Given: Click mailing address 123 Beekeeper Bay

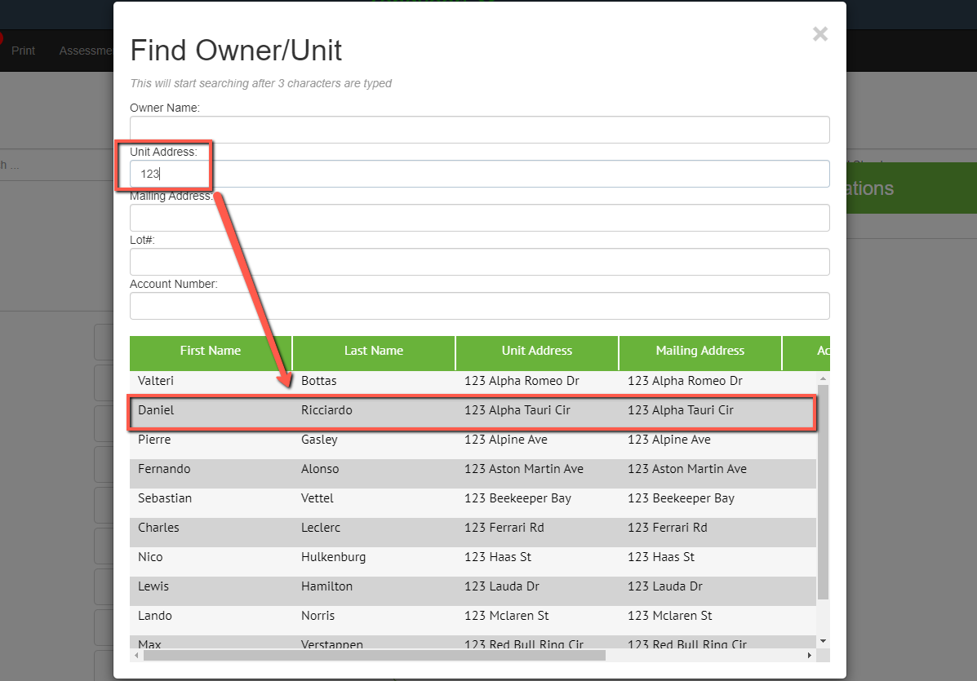Looking at the screenshot, I should [681, 498].
